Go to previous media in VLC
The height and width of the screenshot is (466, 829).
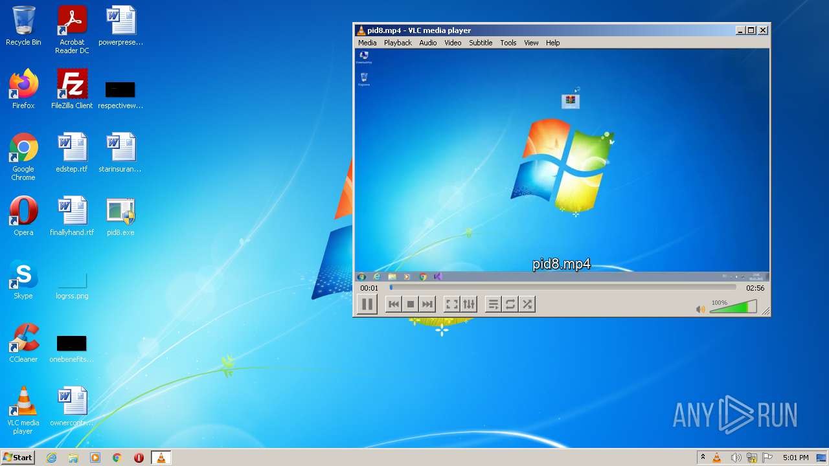[x=393, y=304]
